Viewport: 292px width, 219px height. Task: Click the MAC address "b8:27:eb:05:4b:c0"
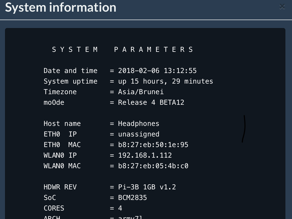(x=153, y=166)
